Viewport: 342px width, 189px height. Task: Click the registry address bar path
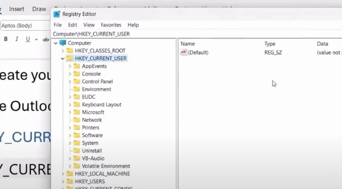[x=91, y=34]
